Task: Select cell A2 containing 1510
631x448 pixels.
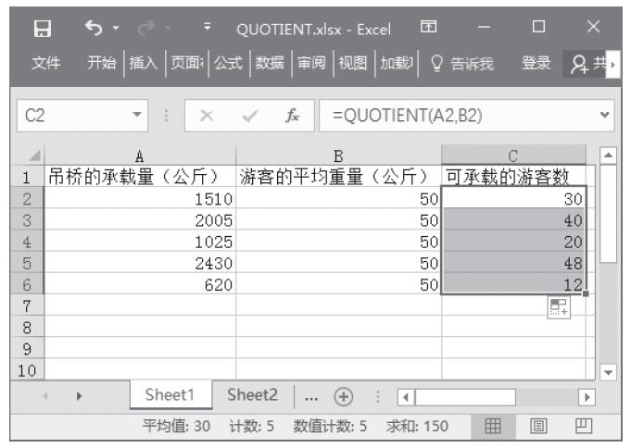Action: [x=139, y=197]
